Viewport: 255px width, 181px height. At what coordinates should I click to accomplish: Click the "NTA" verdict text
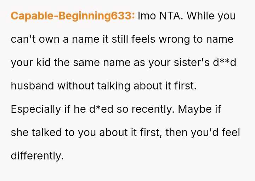click(170, 16)
